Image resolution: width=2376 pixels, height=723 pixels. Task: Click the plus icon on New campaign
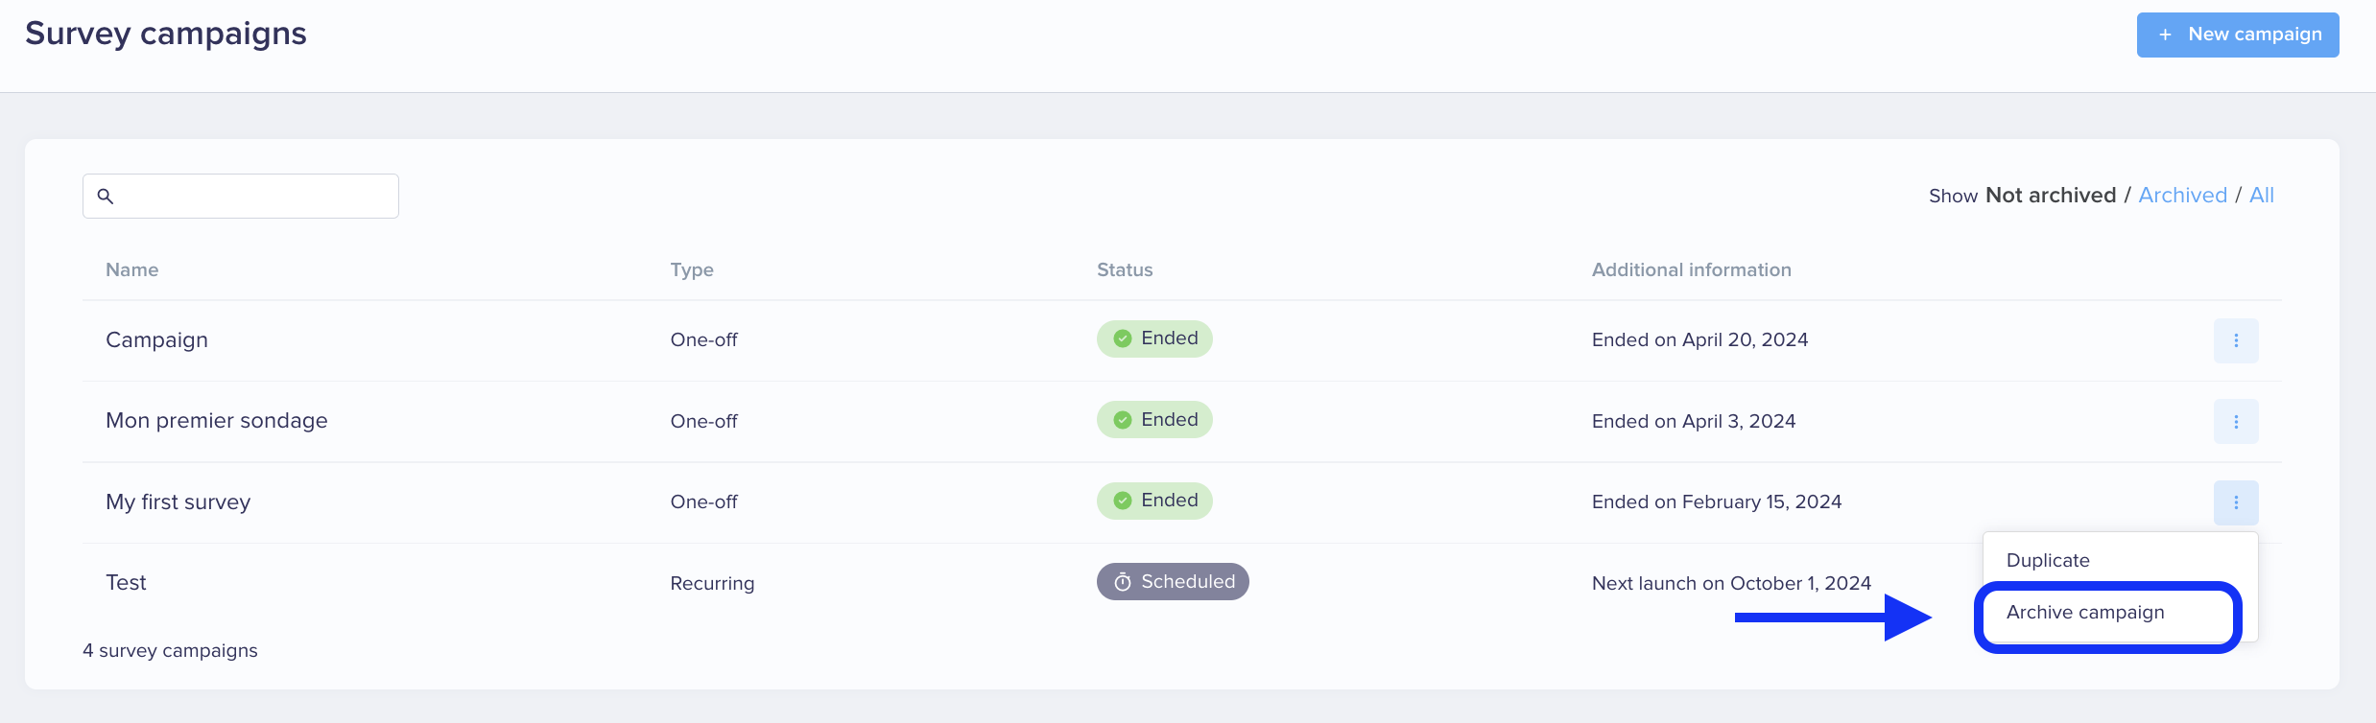(2165, 35)
